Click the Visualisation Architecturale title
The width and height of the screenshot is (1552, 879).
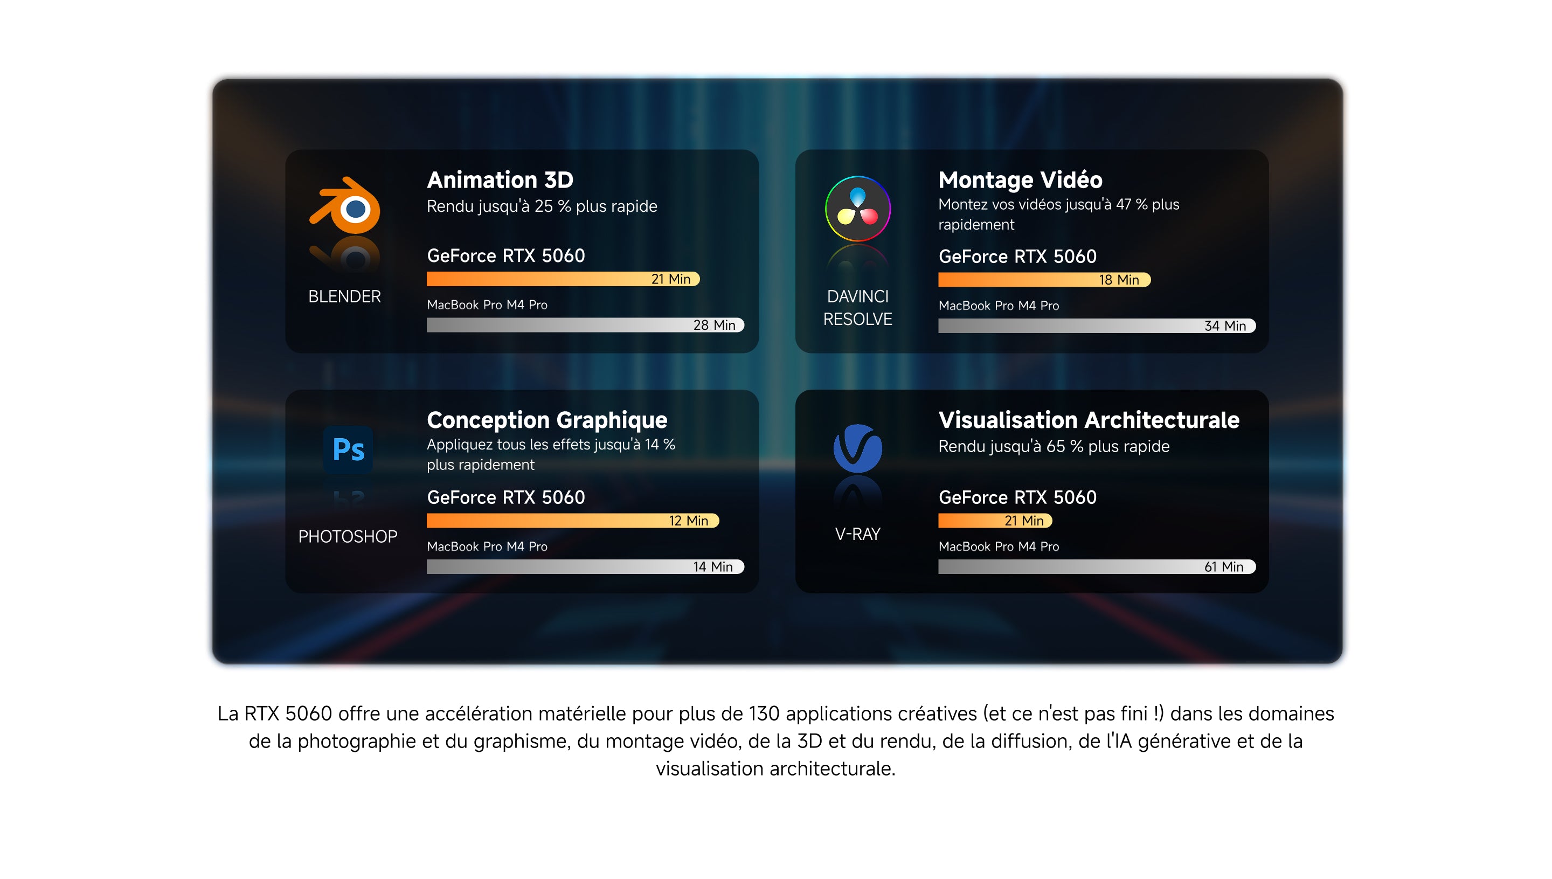coord(1089,420)
